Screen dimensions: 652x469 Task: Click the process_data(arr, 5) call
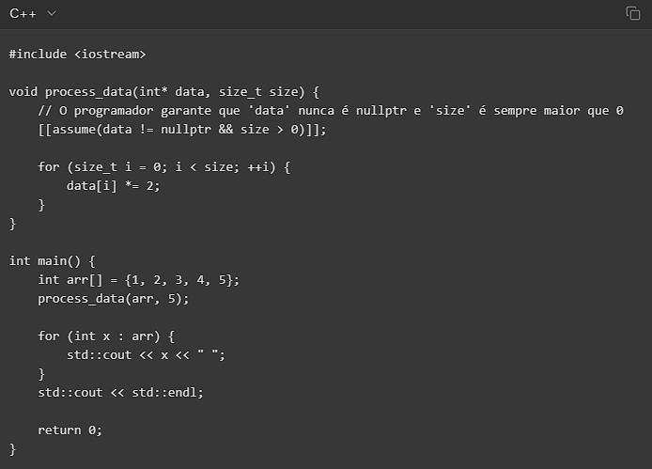[114, 298]
